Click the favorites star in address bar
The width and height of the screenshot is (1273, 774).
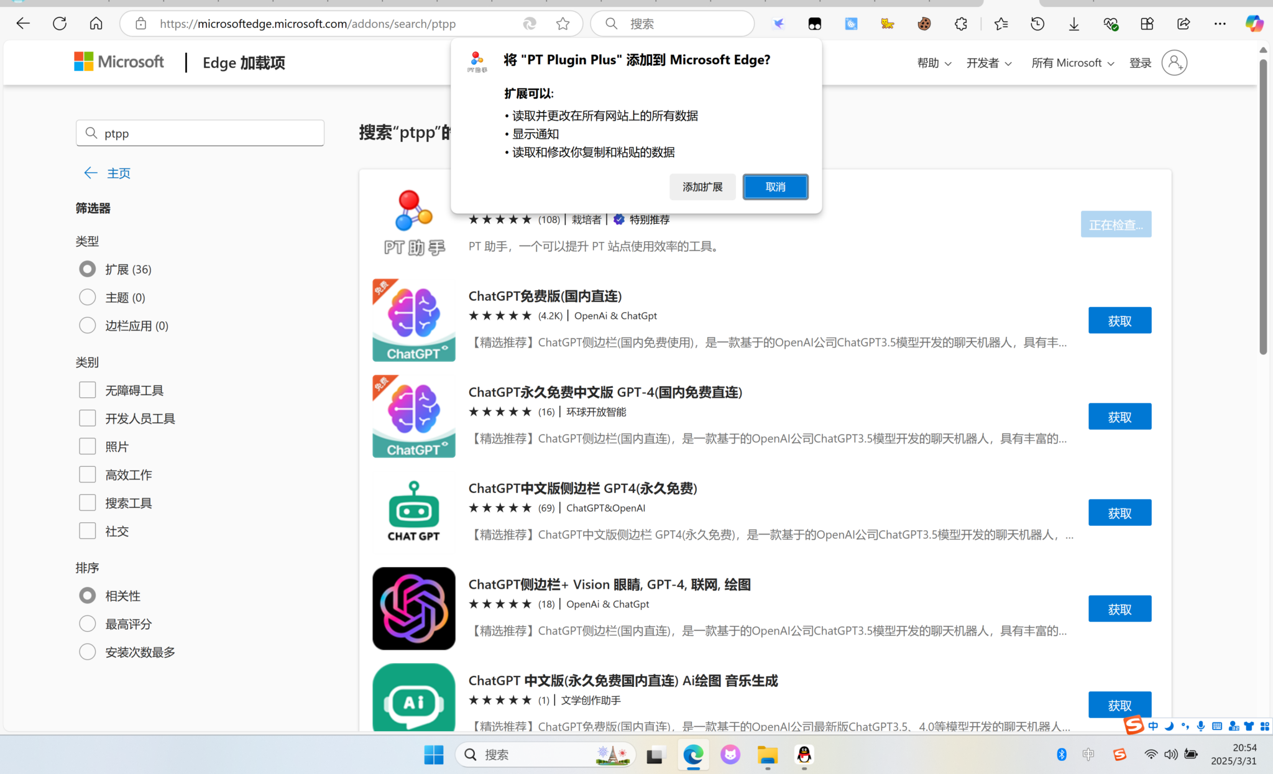coord(563,24)
